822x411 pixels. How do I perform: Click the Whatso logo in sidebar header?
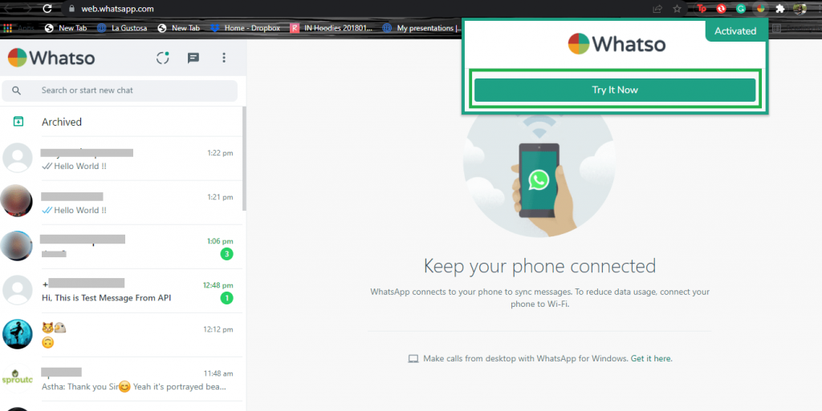click(x=51, y=58)
